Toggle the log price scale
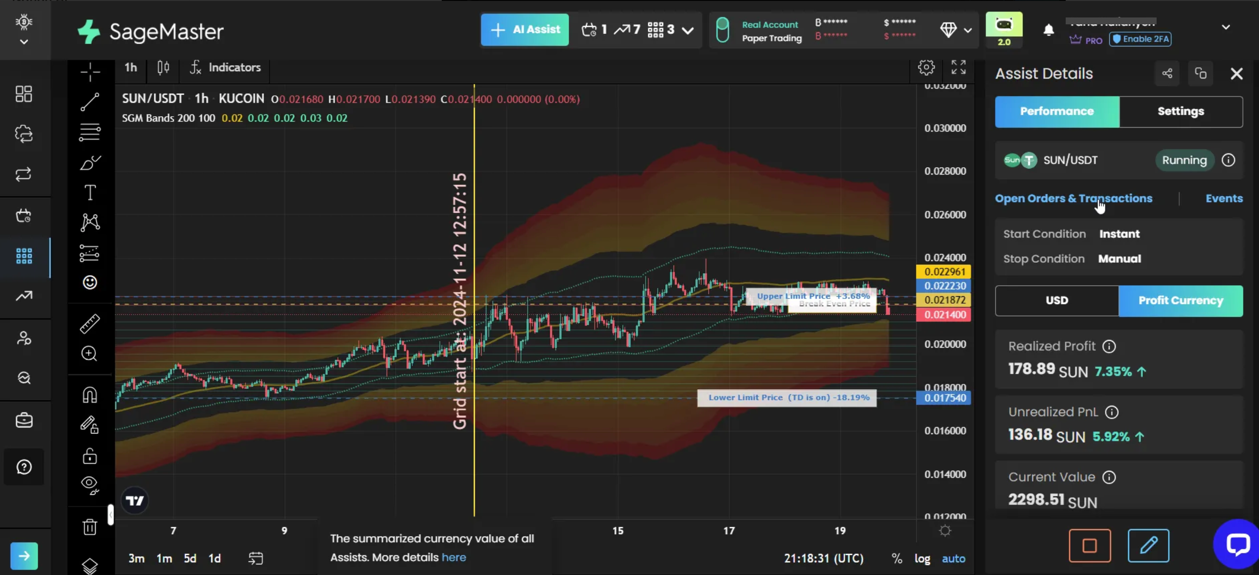Screen dimensions: 1259x575 (922, 558)
